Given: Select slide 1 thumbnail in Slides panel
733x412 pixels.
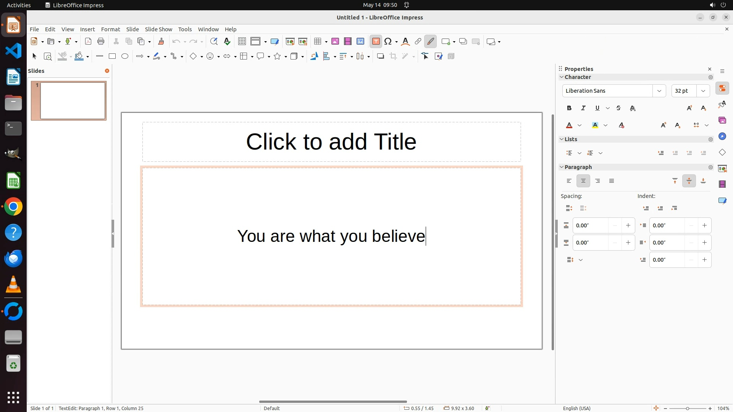Looking at the screenshot, I should pyautogui.click(x=73, y=101).
